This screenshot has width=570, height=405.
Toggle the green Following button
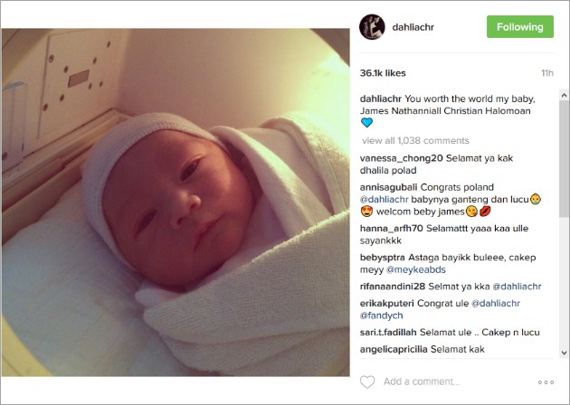click(x=520, y=26)
